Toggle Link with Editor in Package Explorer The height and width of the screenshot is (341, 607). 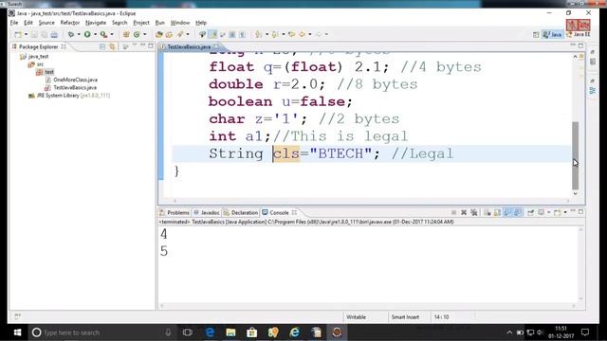pos(112,46)
